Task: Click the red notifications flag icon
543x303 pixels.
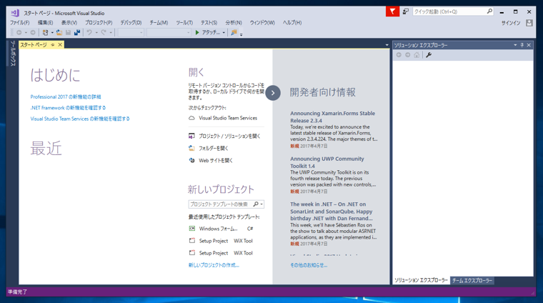Action: pyautogui.click(x=392, y=11)
